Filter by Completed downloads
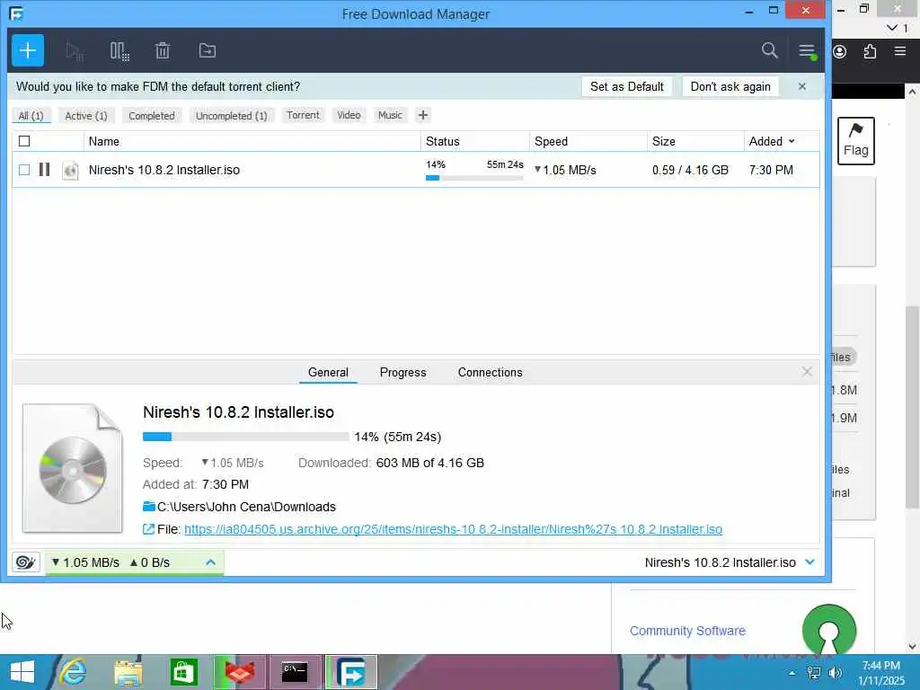The width and height of the screenshot is (920, 690). [x=152, y=116]
